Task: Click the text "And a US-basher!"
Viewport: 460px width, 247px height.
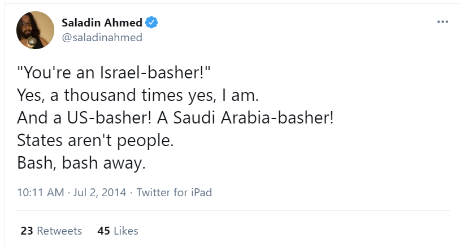Action: click(x=83, y=120)
